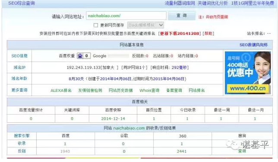Open the 流量利器词库网 header link
Image resolution: width=278 pixels, height=162 pixels.
coord(180,3)
